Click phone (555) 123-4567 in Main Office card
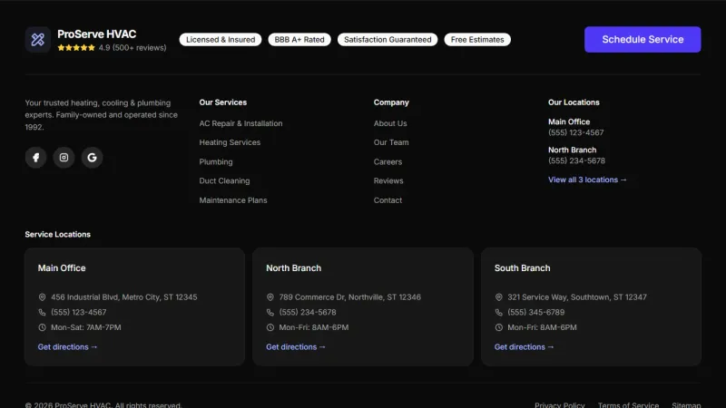The width and height of the screenshot is (726, 408). [79, 312]
